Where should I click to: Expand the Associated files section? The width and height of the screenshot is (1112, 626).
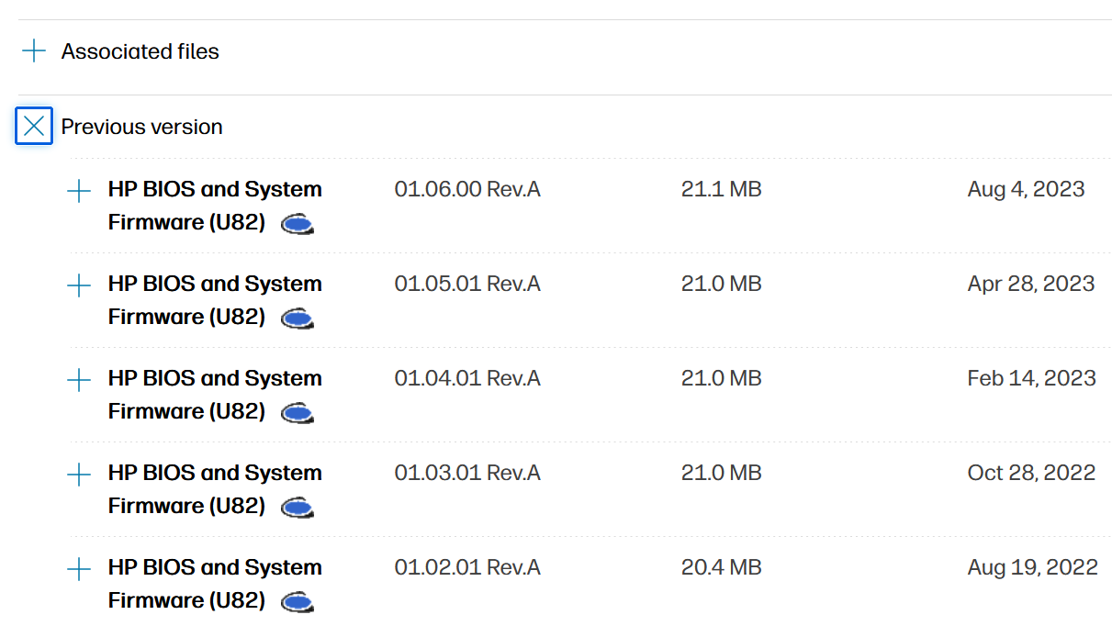34,51
